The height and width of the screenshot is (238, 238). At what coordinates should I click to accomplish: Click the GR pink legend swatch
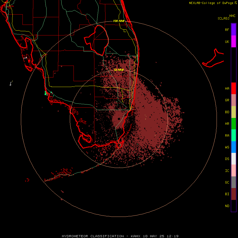click(234, 100)
